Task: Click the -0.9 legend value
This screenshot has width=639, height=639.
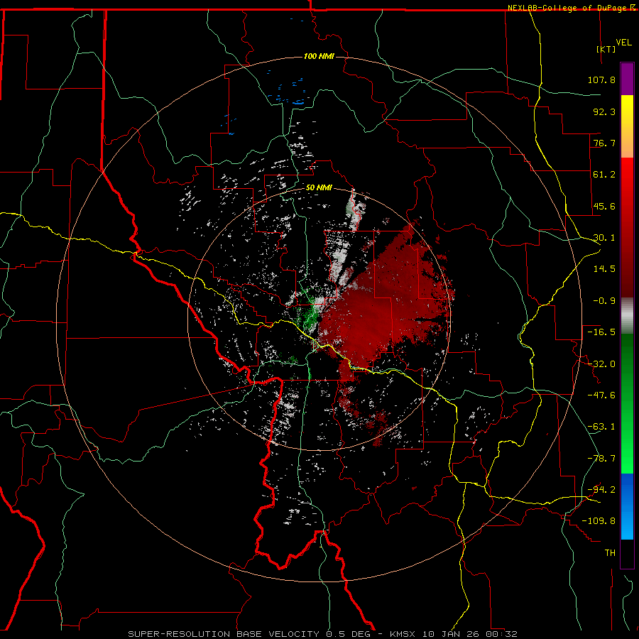Action: [604, 301]
